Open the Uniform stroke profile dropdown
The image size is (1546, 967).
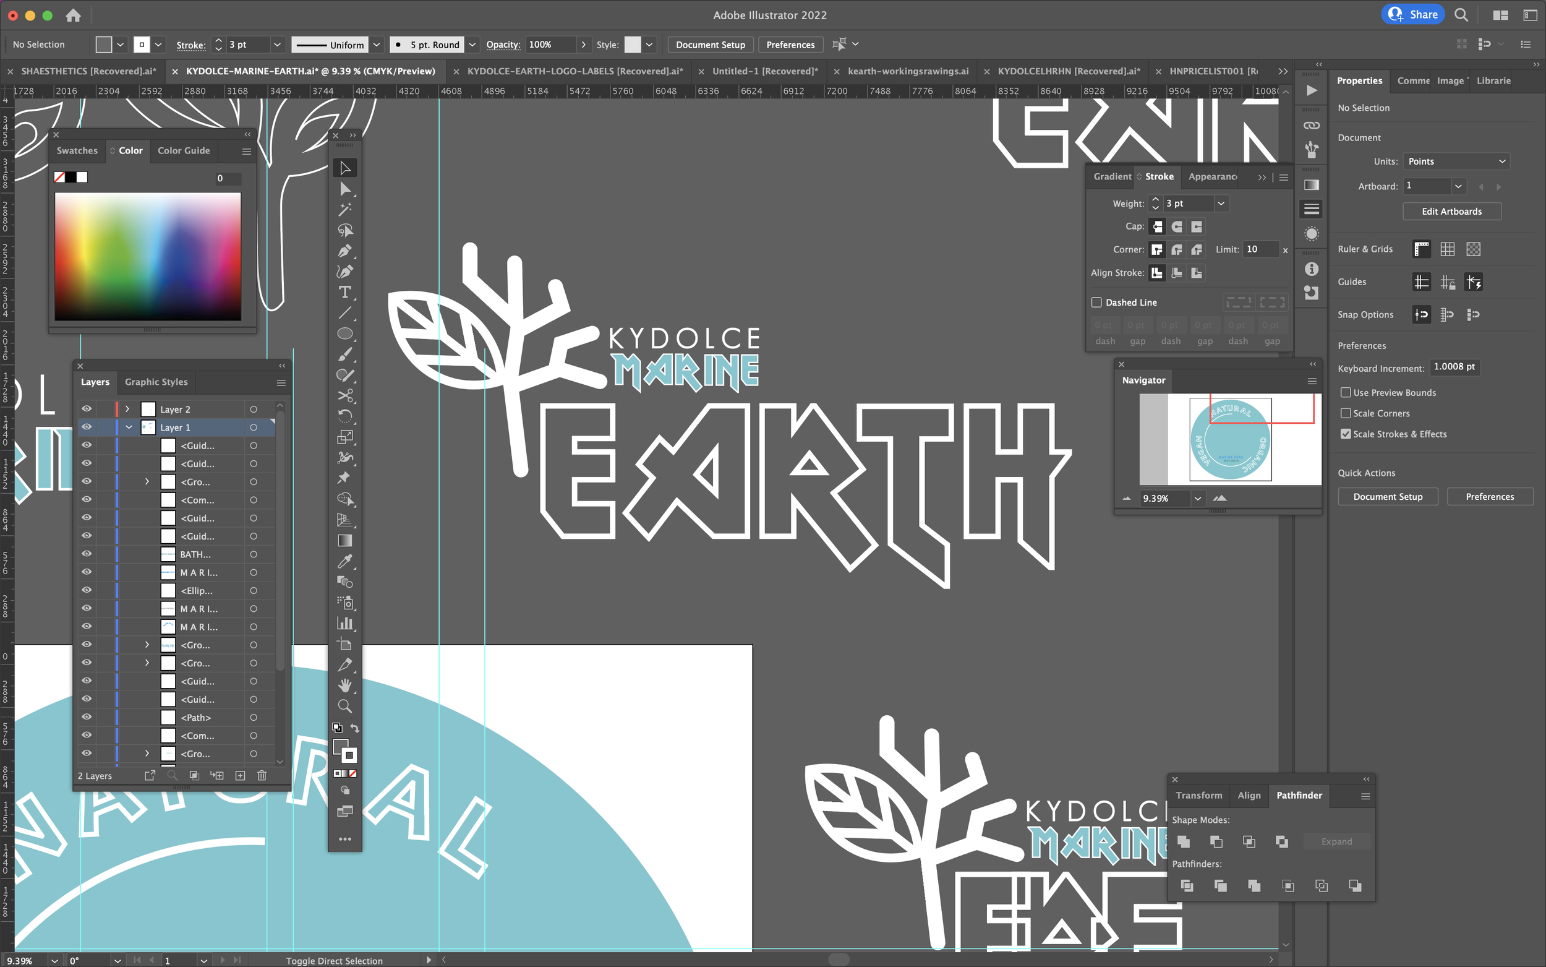pyautogui.click(x=377, y=45)
